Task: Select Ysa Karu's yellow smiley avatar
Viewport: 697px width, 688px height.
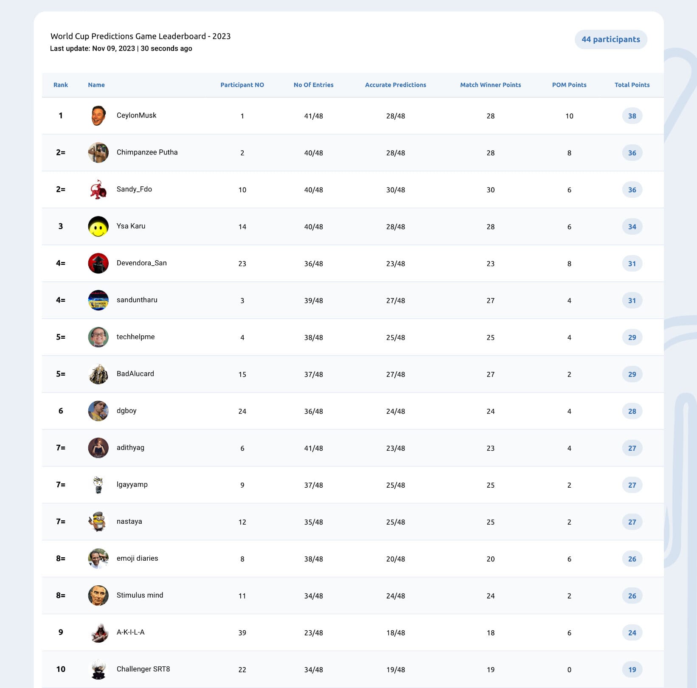Action: [98, 226]
